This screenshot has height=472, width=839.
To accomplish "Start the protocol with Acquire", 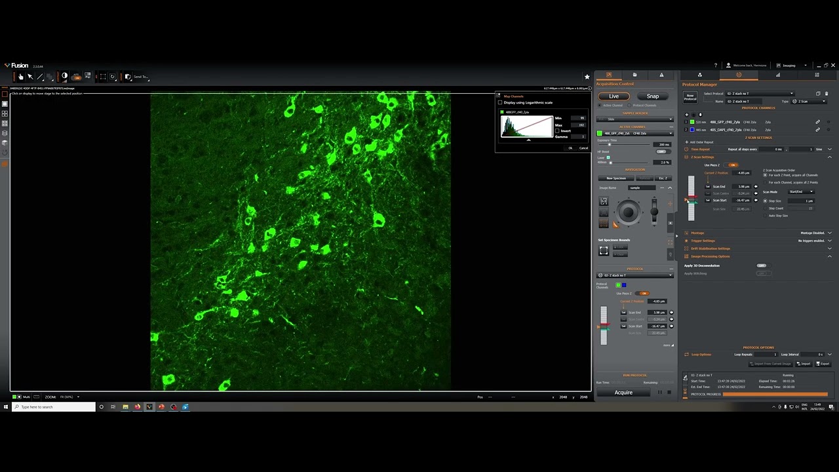I will pyautogui.click(x=623, y=393).
